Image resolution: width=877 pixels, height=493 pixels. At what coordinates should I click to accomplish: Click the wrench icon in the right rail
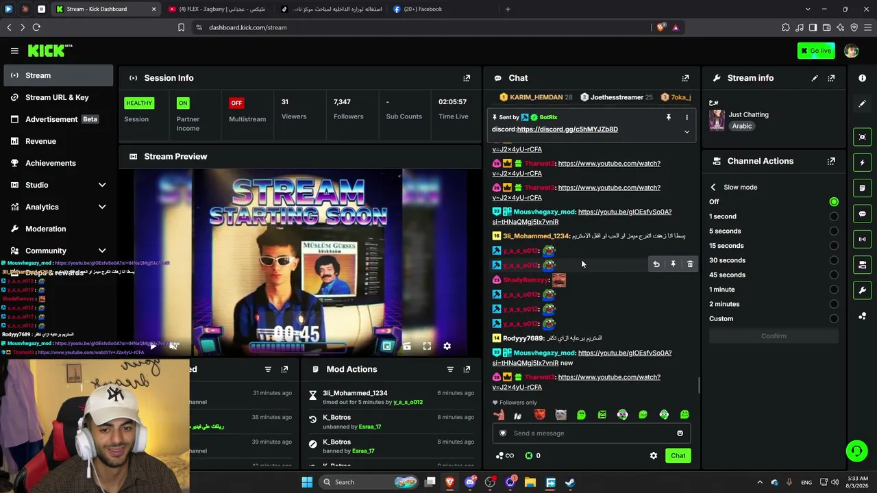tap(862, 290)
